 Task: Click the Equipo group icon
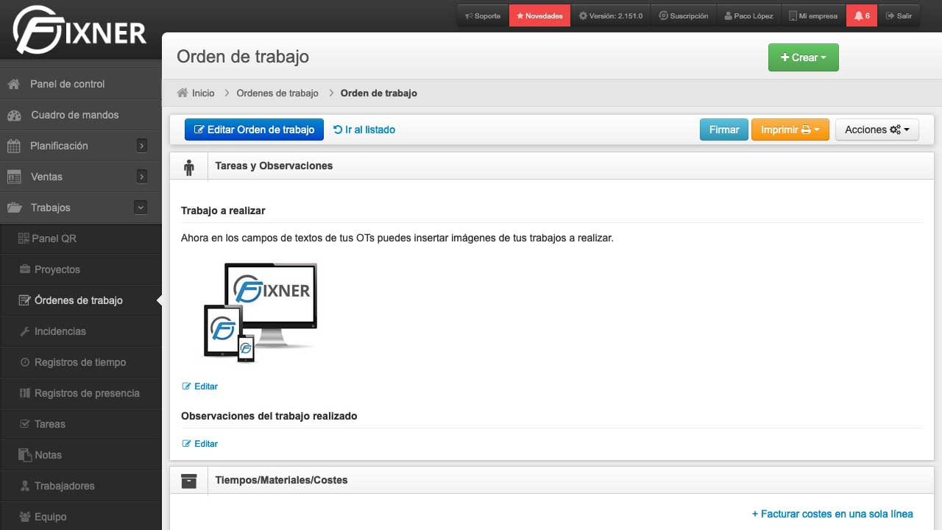tap(24, 517)
